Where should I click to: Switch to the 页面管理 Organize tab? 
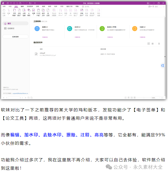pyautogui.click(x=30, y=7)
